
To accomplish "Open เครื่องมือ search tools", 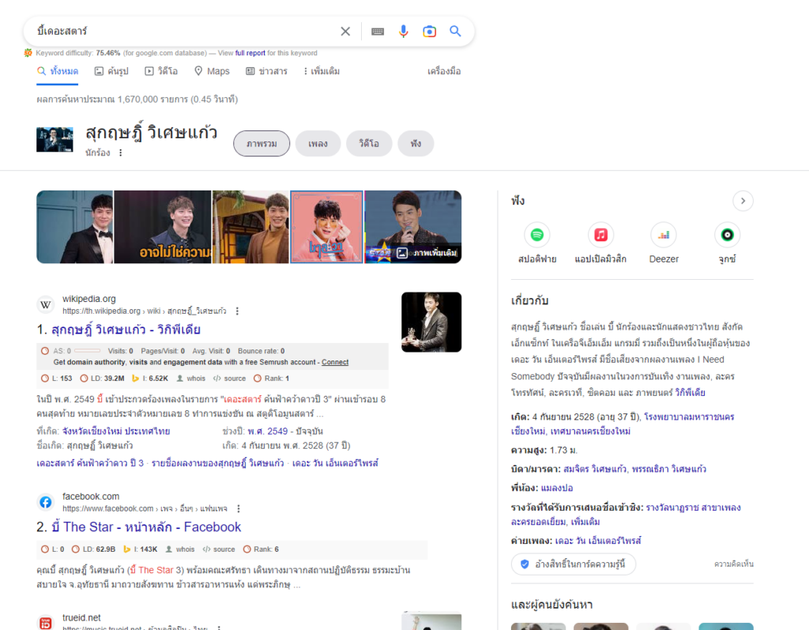I will [444, 71].
